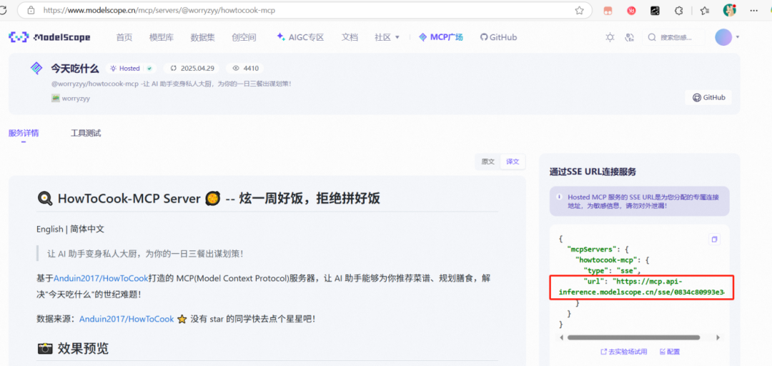Click the search magnifier icon
This screenshot has width=772, height=366.
click(652, 37)
